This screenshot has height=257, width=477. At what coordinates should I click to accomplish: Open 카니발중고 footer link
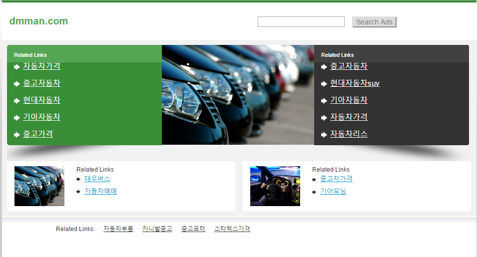pyautogui.click(x=157, y=229)
